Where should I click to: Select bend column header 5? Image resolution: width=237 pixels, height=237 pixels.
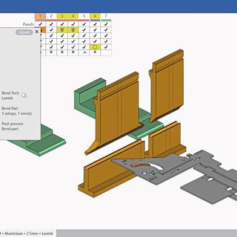[x=84, y=16]
